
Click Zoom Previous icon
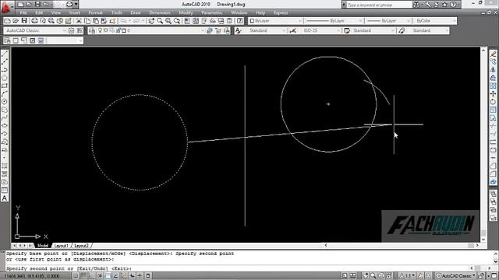[177, 21]
